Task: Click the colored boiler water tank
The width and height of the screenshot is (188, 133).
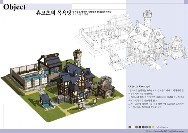Action: point(105,84)
